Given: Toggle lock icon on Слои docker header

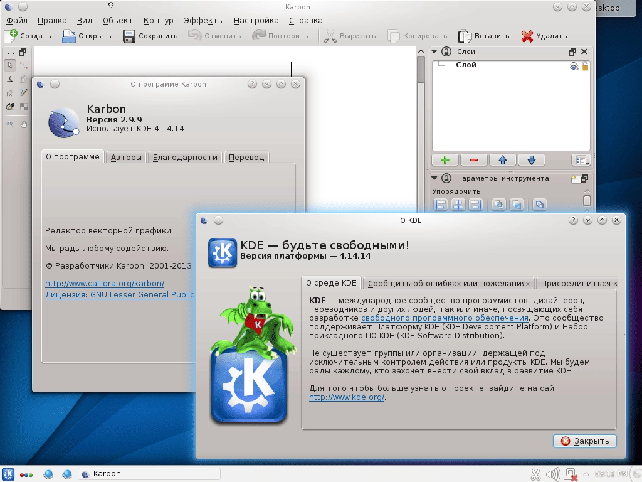Looking at the screenshot, I should (446, 51).
